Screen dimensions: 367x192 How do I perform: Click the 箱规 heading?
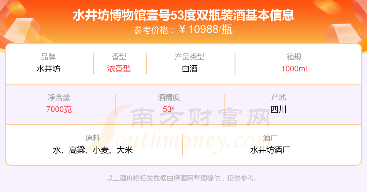pyautogui.click(x=294, y=57)
